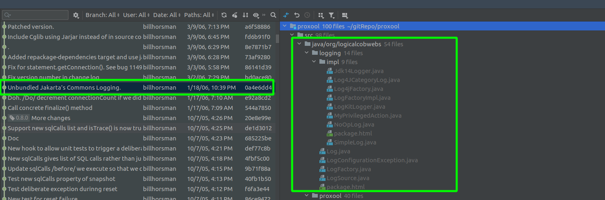605x200 pixels.
Task: Click the impl folder icon
Action: [322, 62]
